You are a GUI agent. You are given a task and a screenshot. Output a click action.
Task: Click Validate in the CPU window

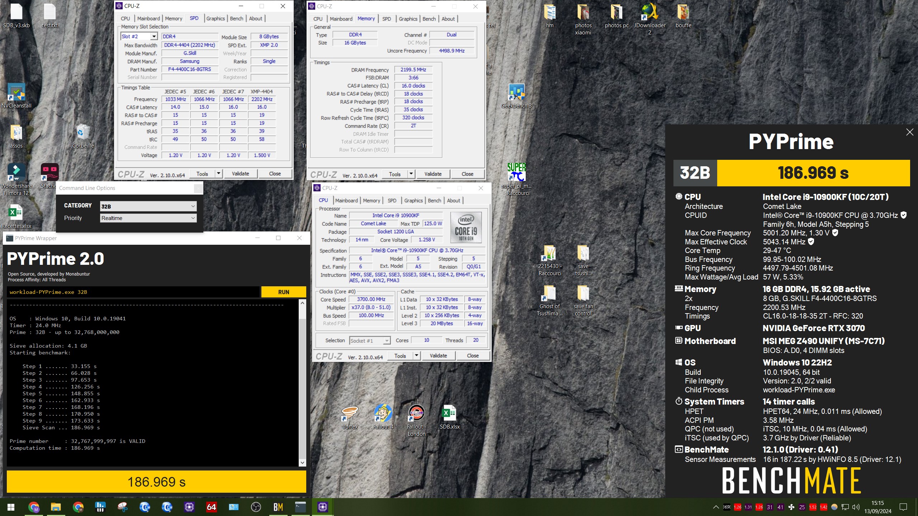(438, 355)
